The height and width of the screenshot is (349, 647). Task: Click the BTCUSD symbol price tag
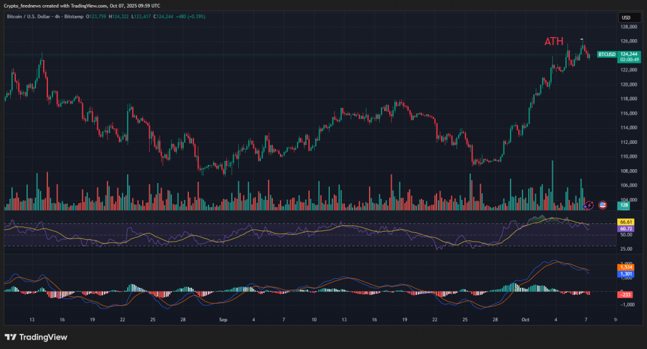(607, 54)
